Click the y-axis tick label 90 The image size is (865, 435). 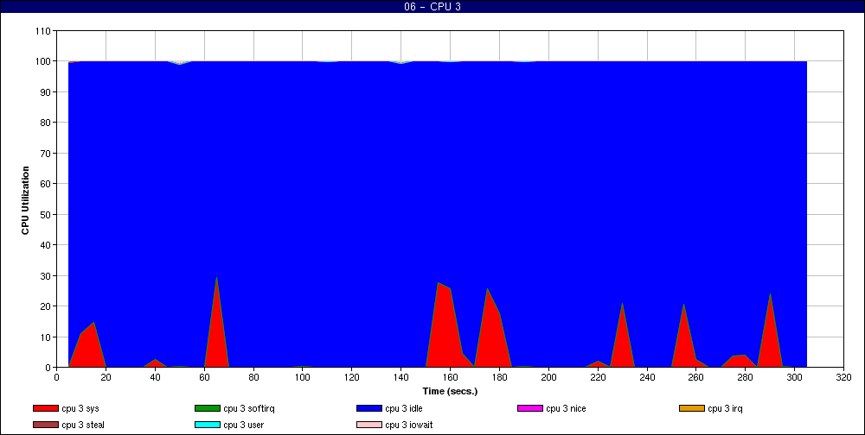(46, 92)
